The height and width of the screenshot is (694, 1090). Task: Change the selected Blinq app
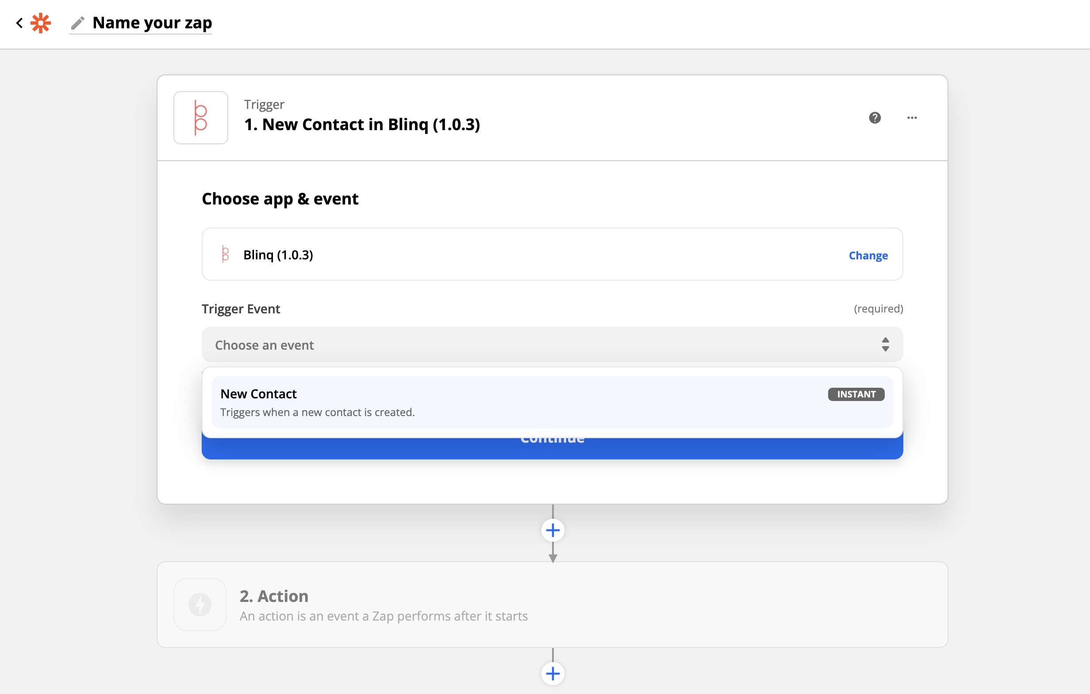click(868, 255)
